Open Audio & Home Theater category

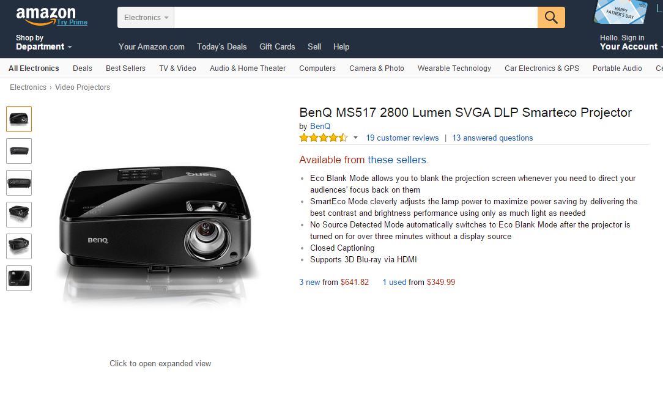coord(248,68)
